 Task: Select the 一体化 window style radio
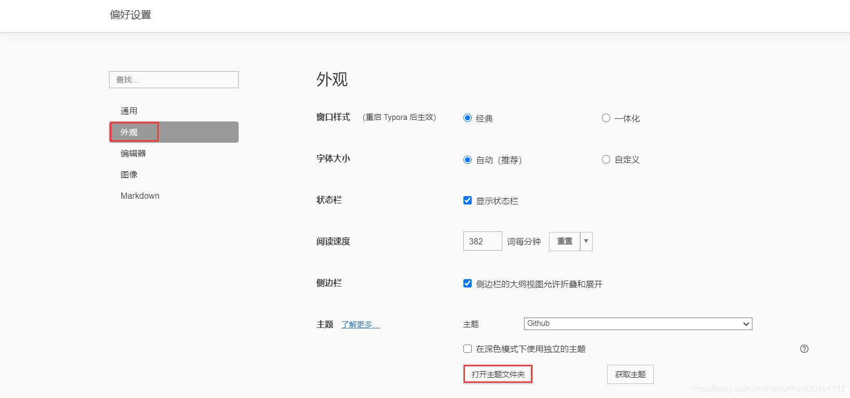606,118
